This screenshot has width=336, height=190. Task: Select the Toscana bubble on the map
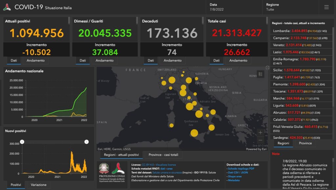(183, 93)
